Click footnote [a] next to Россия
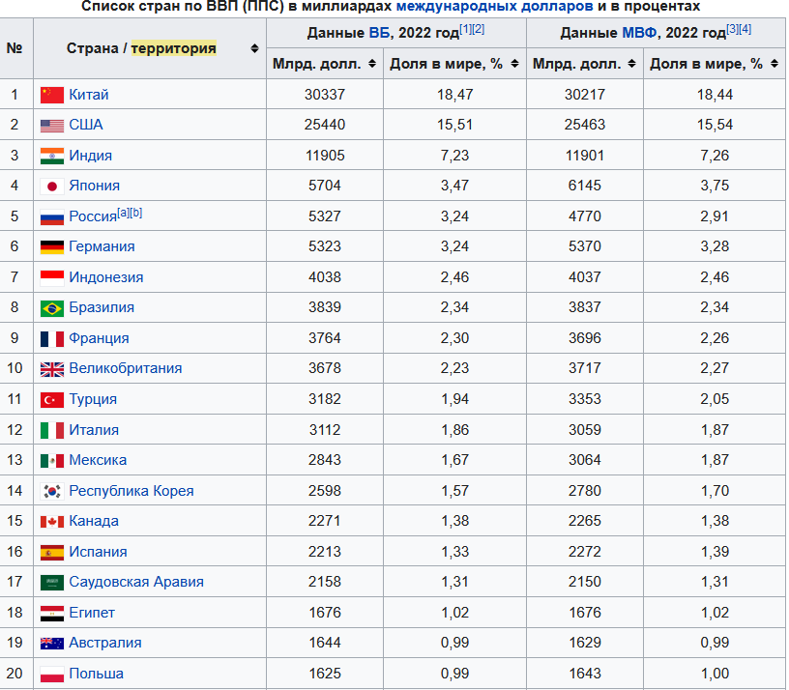The height and width of the screenshot is (690, 789). (123, 213)
